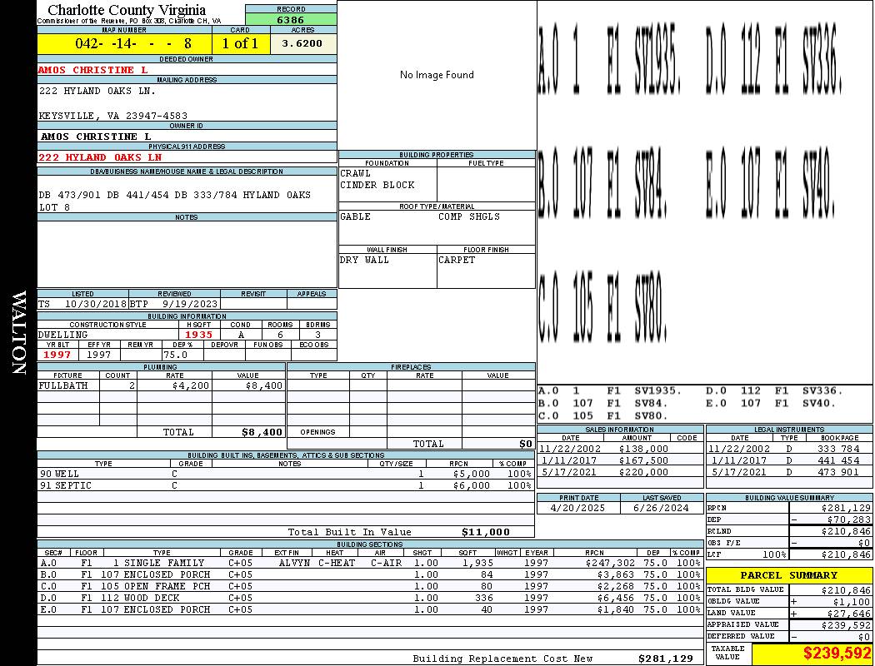Viewport: 875px width, 666px height.
Task: Click the air value C-AIR
Action: [386, 564]
